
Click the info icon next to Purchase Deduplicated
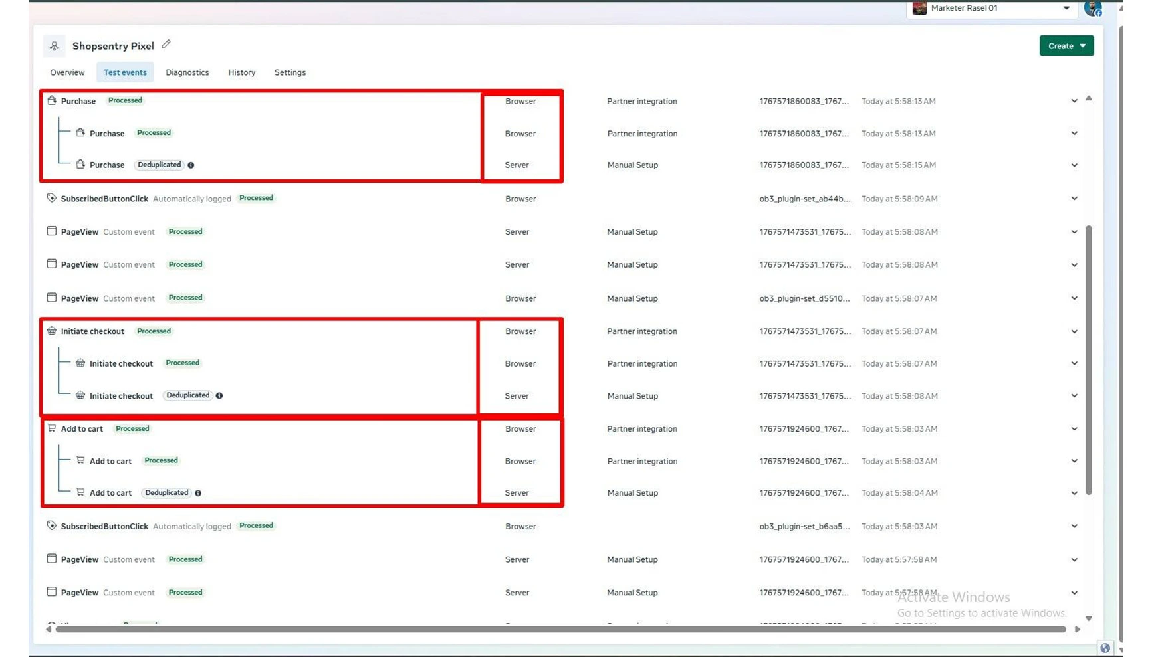pos(191,165)
